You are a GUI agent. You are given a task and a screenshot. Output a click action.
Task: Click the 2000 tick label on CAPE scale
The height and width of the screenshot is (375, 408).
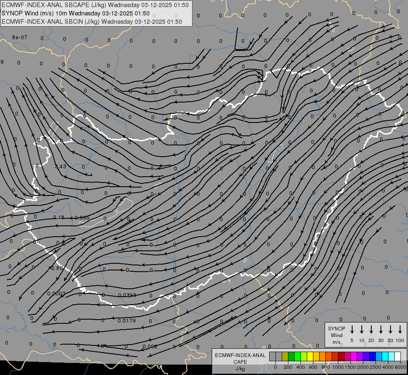coord(363,367)
